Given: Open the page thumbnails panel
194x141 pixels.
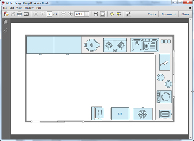Looking at the screenshot, I should [x=5, y=22].
